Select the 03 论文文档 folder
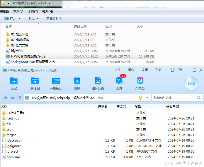 [x=17, y=45]
